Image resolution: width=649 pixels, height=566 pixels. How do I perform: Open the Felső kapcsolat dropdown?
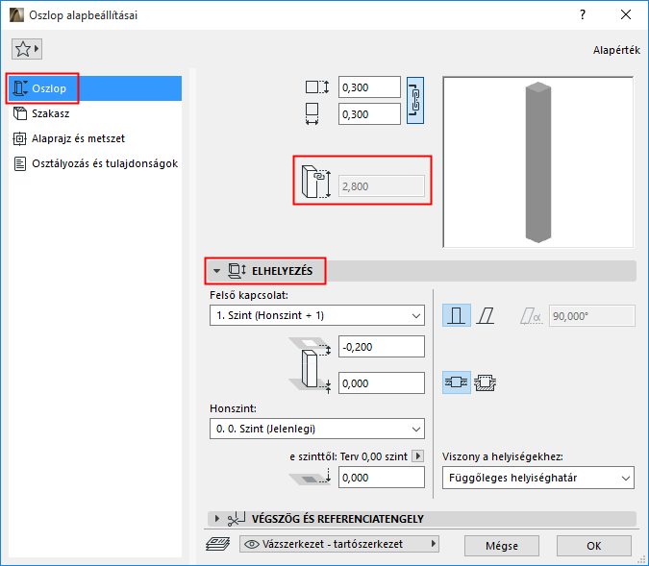point(317,316)
